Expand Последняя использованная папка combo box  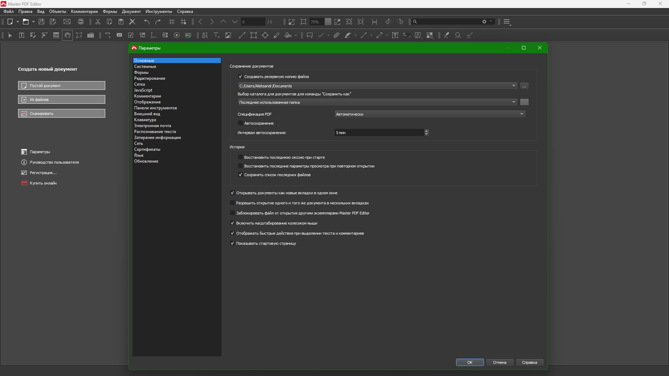(x=377, y=102)
